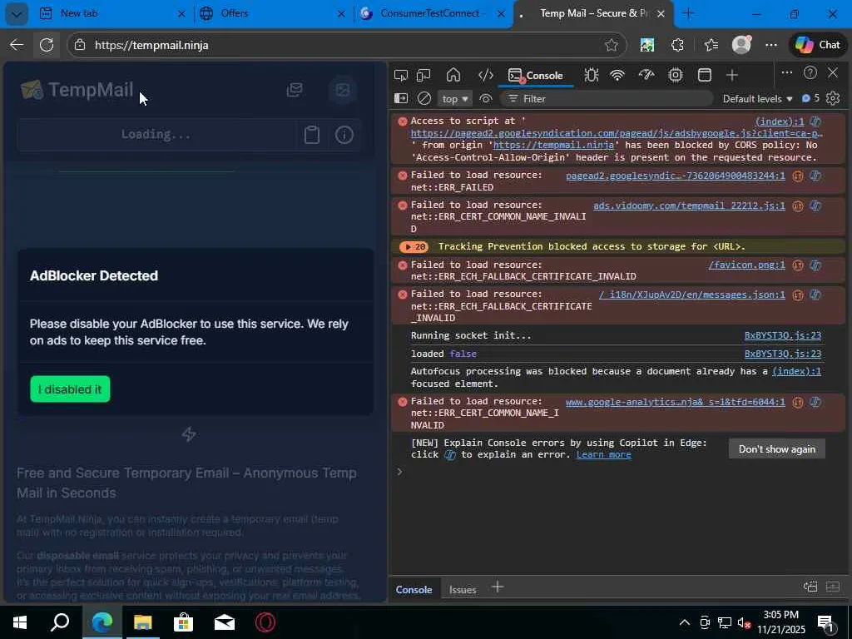Open the Performance gauge panel

click(646, 75)
